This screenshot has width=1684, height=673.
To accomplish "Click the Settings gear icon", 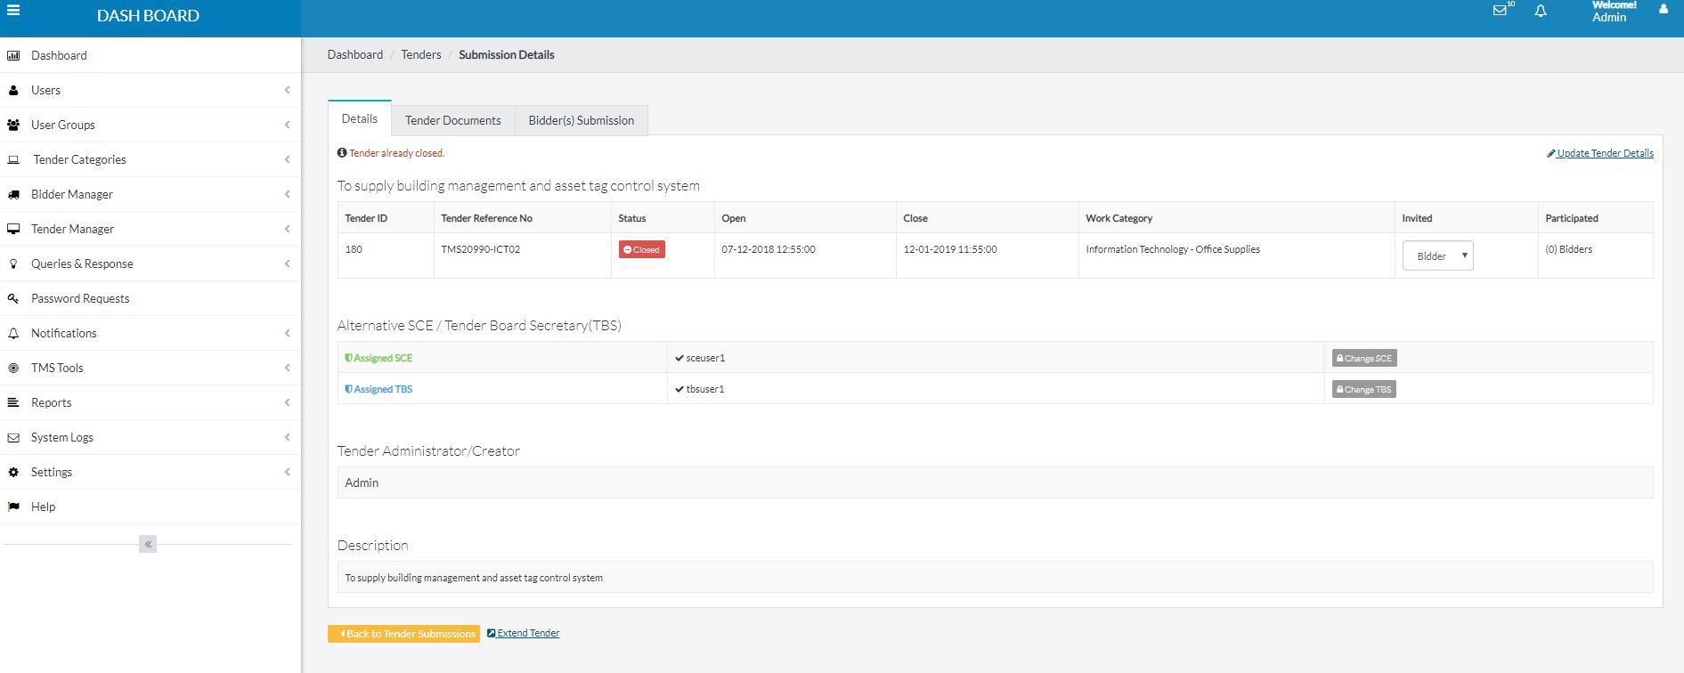I will pyautogui.click(x=13, y=472).
